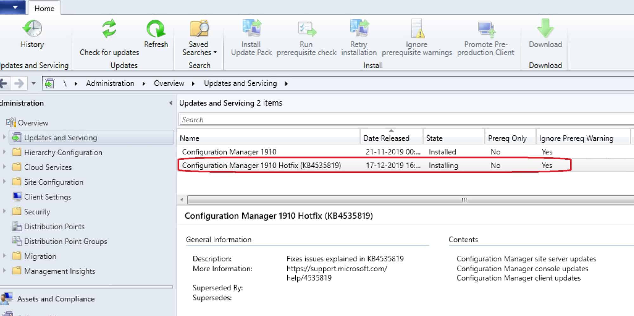Click the Installing state cell
The height and width of the screenshot is (316, 634).
(443, 165)
